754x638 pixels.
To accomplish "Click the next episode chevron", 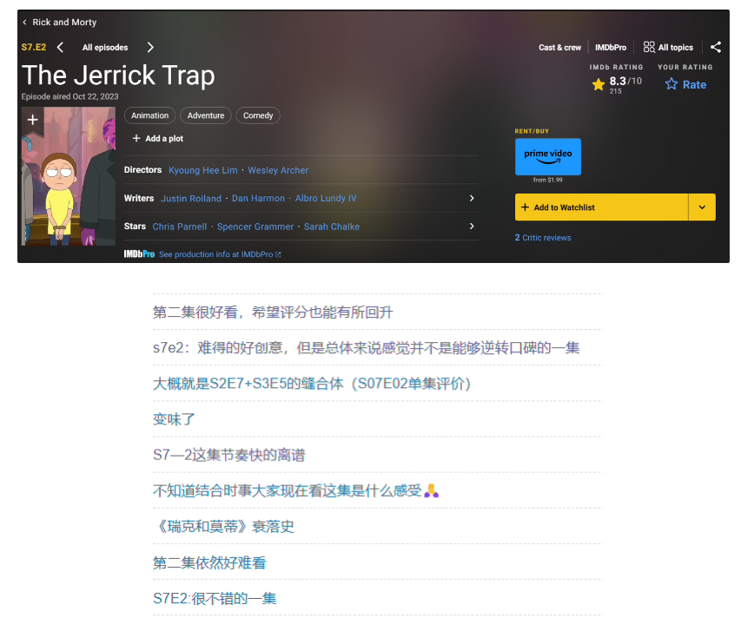I will pos(150,47).
